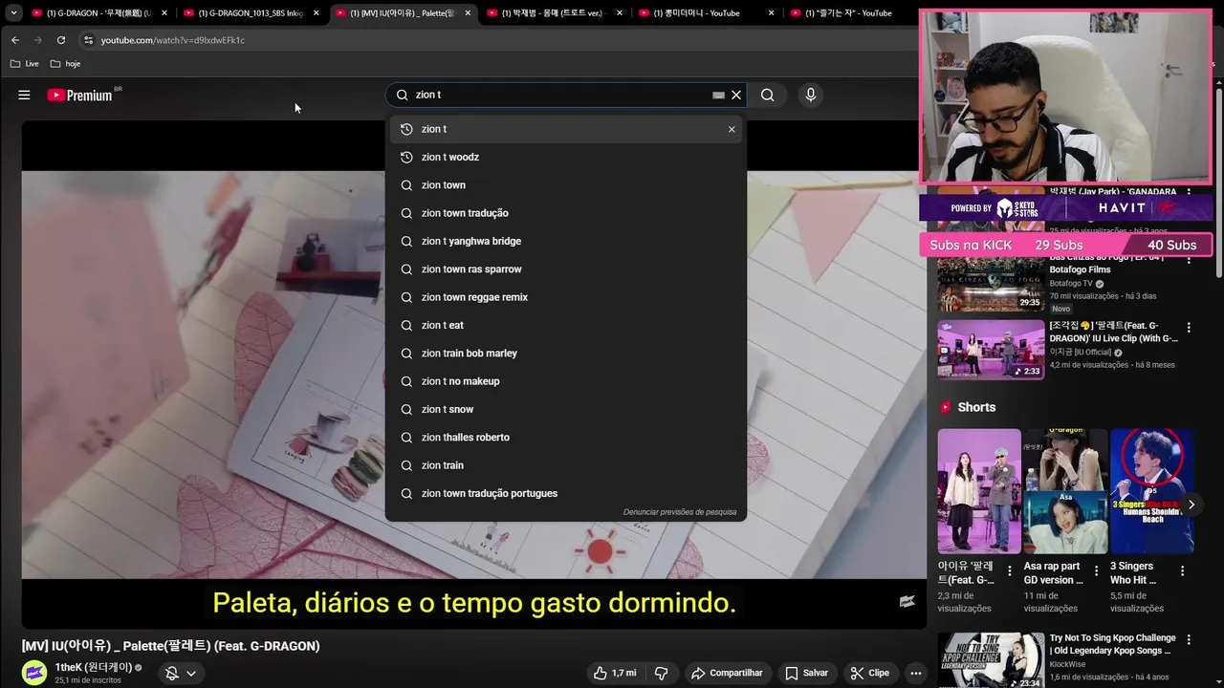The image size is (1224, 688).
Task: Open notification bell dropdown for 1theK
Action: click(x=180, y=673)
